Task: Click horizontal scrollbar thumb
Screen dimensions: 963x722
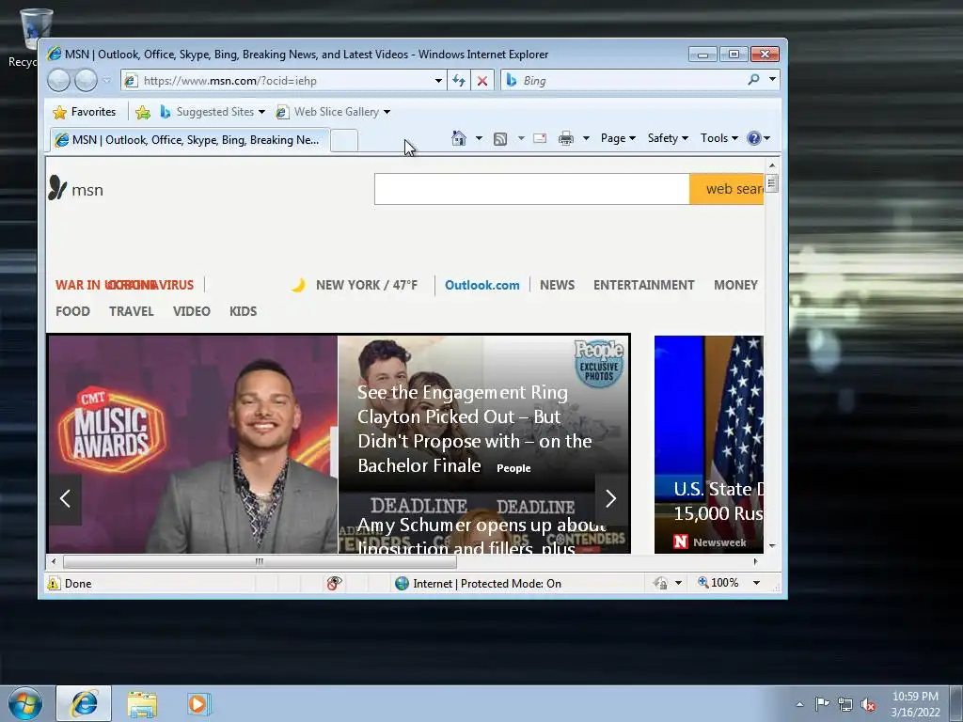Action: pyautogui.click(x=260, y=561)
